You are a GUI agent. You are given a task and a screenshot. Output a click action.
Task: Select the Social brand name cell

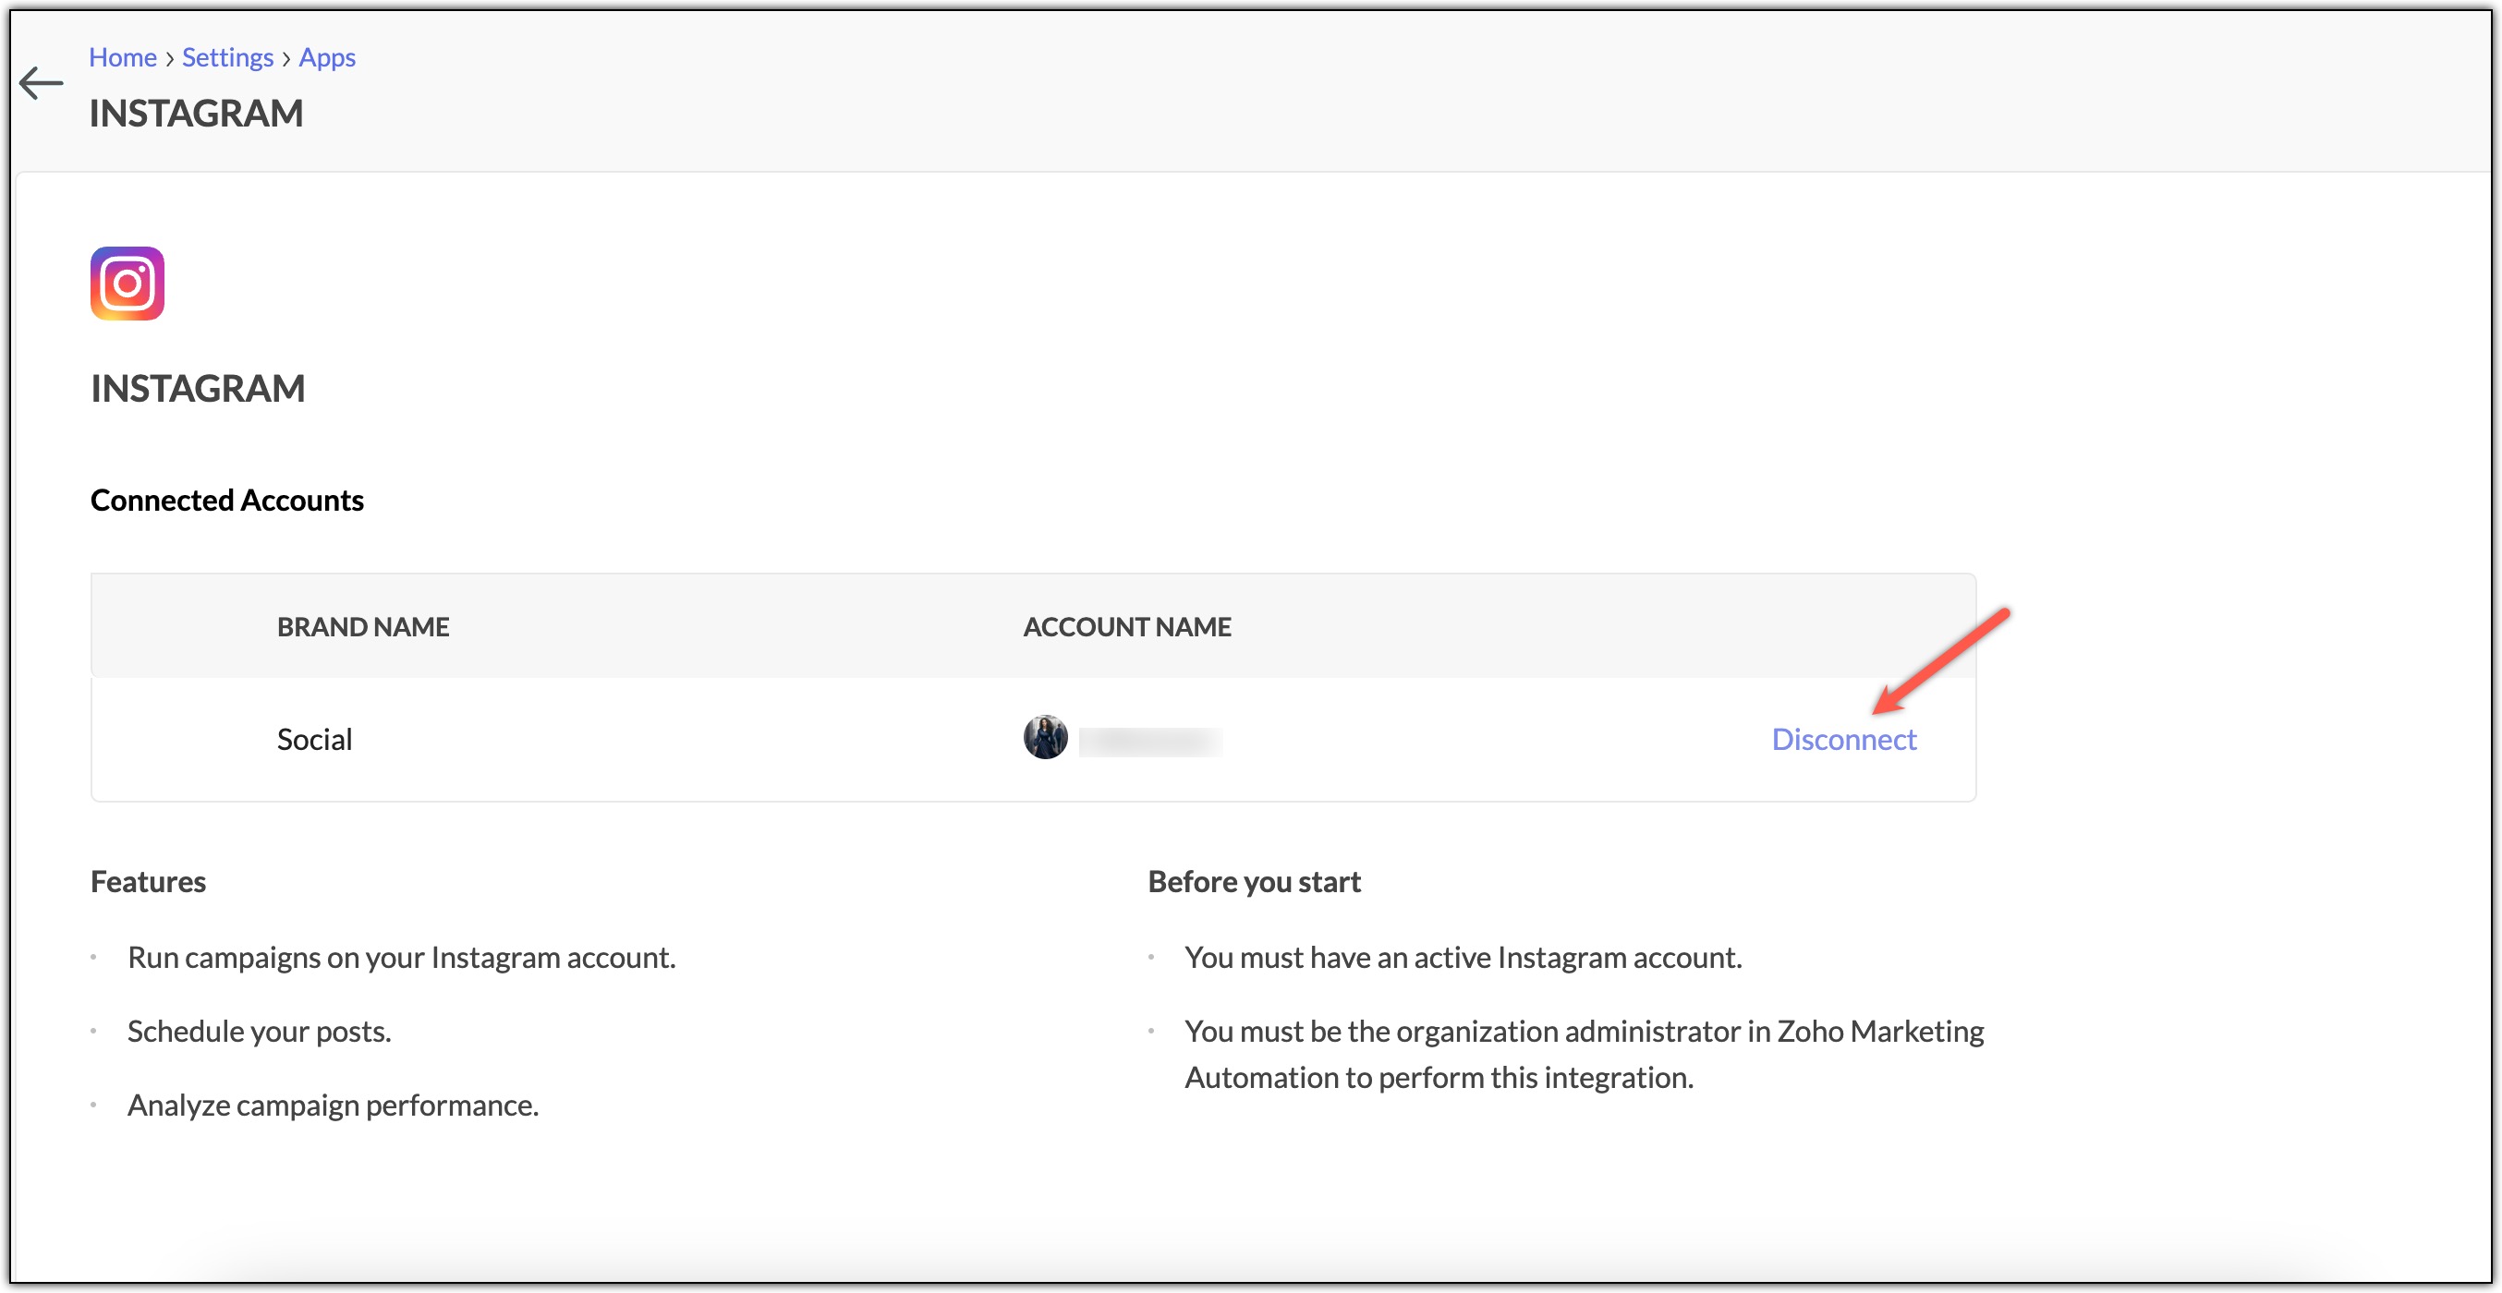pos(315,740)
